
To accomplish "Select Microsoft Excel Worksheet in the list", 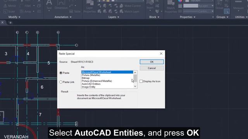I will tap(107, 72).
